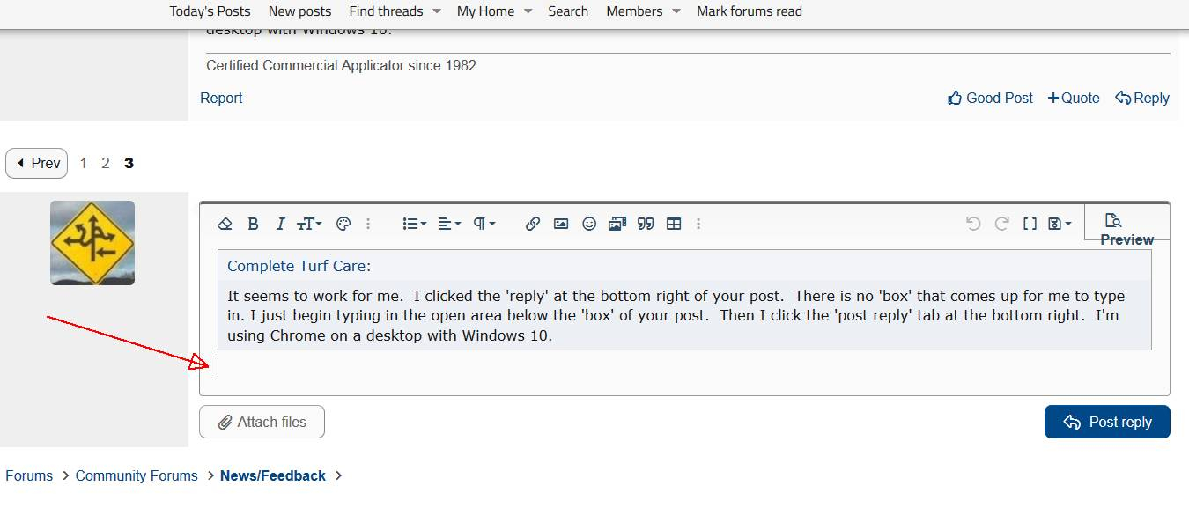
Task: Click the Preview tab
Action: (1126, 230)
